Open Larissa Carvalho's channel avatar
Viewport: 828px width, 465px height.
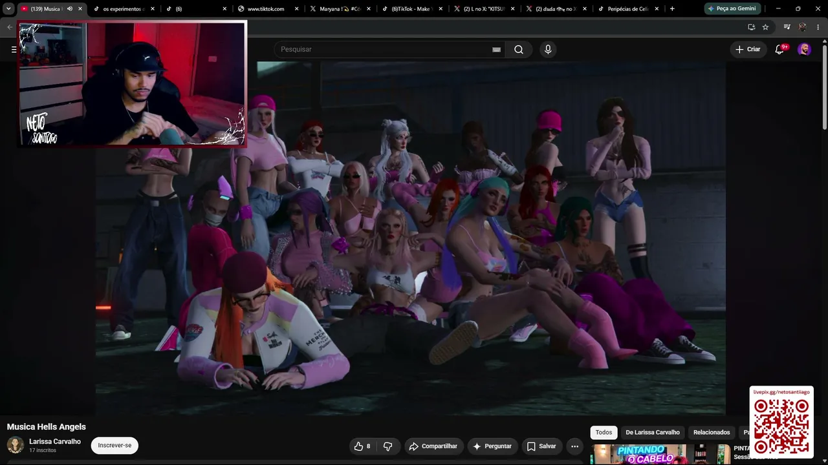point(16,445)
